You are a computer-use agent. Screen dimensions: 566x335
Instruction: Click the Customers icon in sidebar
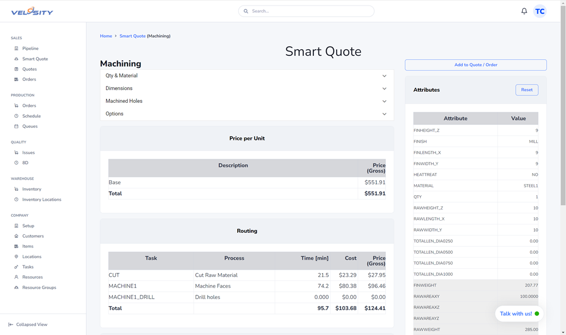click(x=17, y=236)
